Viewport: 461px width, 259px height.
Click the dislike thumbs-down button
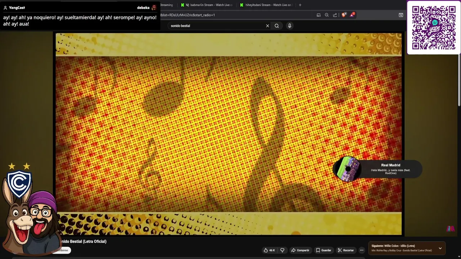282,250
